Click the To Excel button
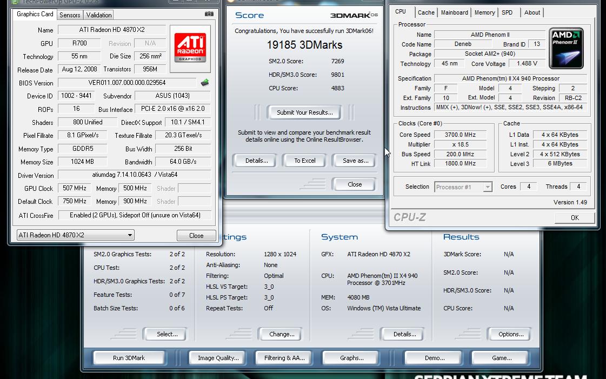This screenshot has width=606, height=379. click(x=304, y=161)
